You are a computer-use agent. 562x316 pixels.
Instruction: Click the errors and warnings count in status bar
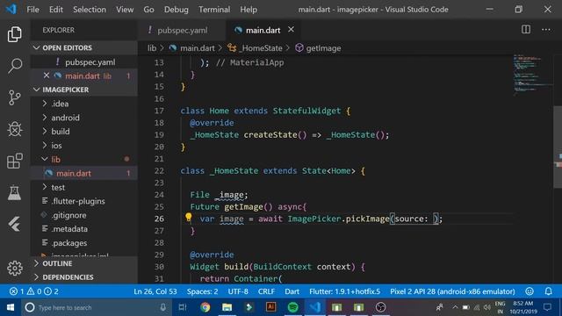34,291
